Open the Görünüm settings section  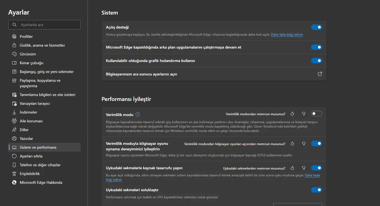(45, 54)
